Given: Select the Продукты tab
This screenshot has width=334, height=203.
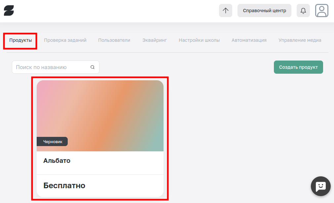Looking at the screenshot, I should point(20,40).
